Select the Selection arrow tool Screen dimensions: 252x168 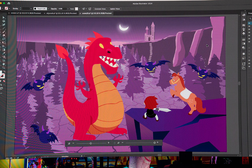coord(4,17)
